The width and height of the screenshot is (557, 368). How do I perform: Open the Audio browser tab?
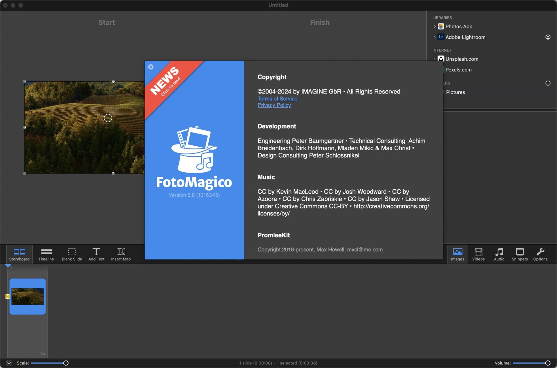pos(499,254)
